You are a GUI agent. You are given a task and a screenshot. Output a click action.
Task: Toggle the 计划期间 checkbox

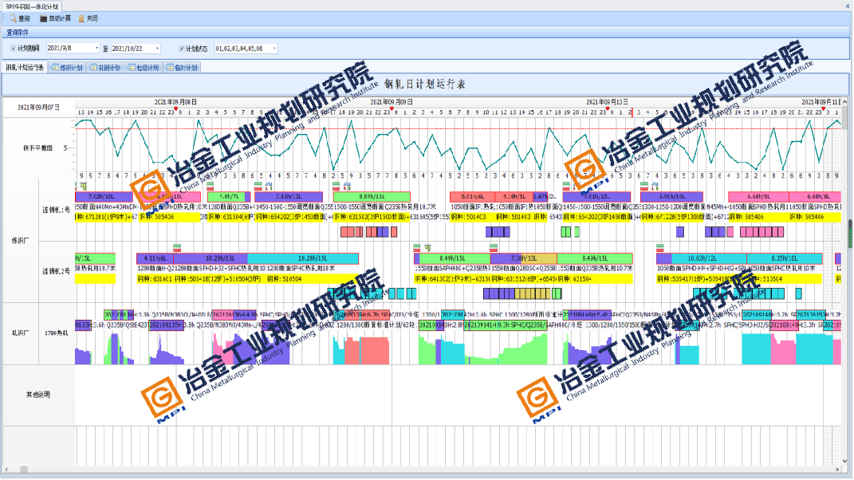pyautogui.click(x=13, y=49)
